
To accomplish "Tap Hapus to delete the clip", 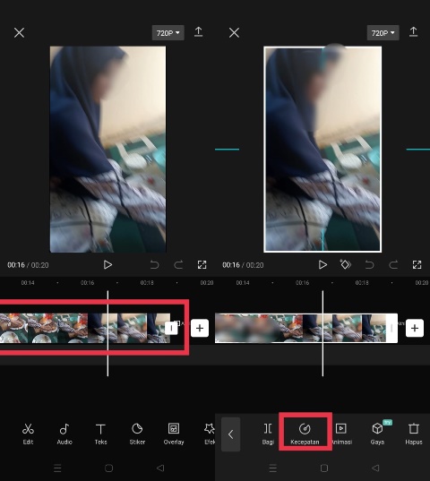I will [414, 434].
